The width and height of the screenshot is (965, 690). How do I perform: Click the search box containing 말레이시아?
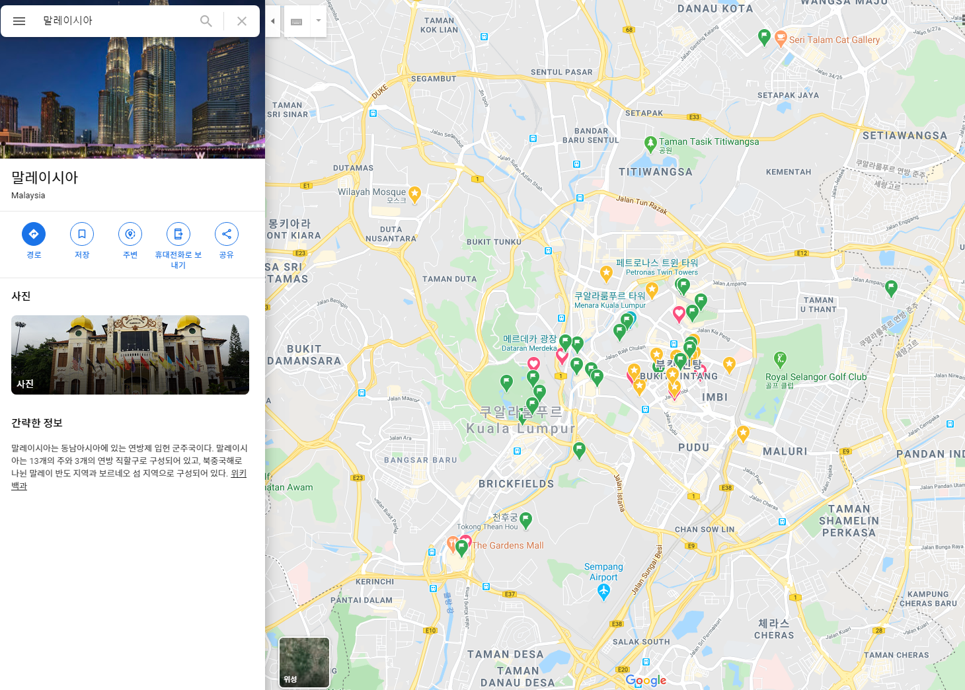pyautogui.click(x=116, y=21)
